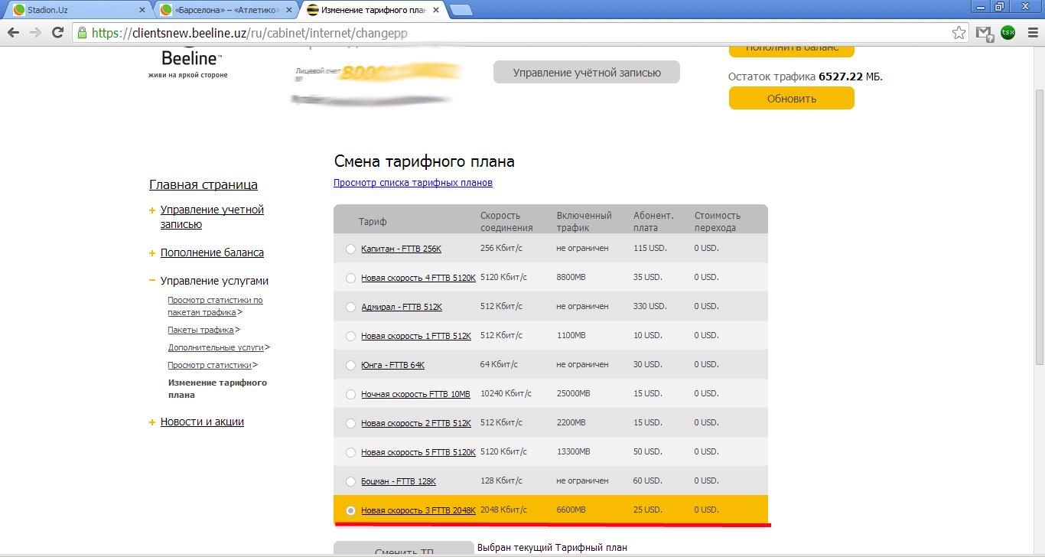Click the browser back arrow

tap(14, 33)
